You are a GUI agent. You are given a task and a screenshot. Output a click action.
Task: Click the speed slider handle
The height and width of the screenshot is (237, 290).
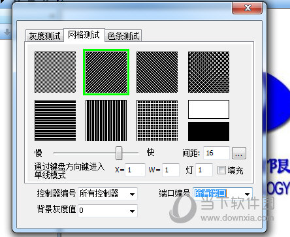pos(119,153)
